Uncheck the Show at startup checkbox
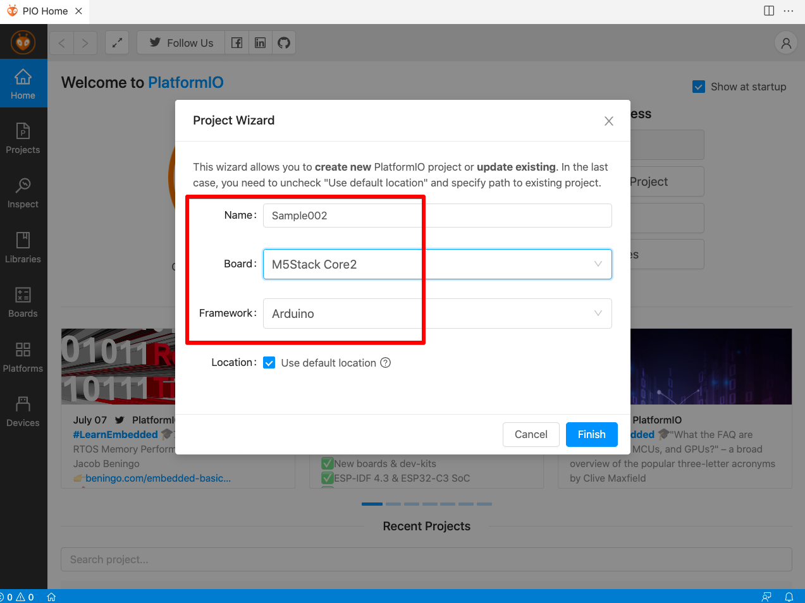Screen dimensions: 805x603 [x=698, y=87]
